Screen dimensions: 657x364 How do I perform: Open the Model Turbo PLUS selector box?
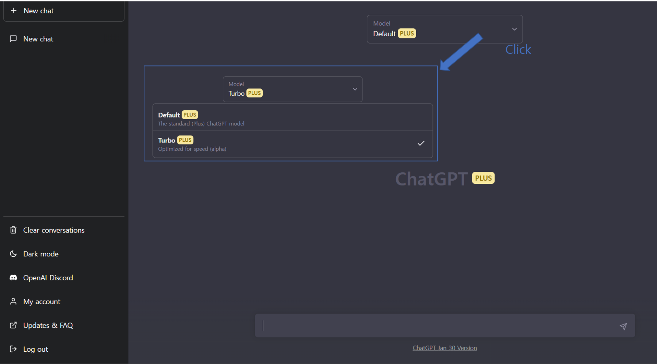point(292,89)
